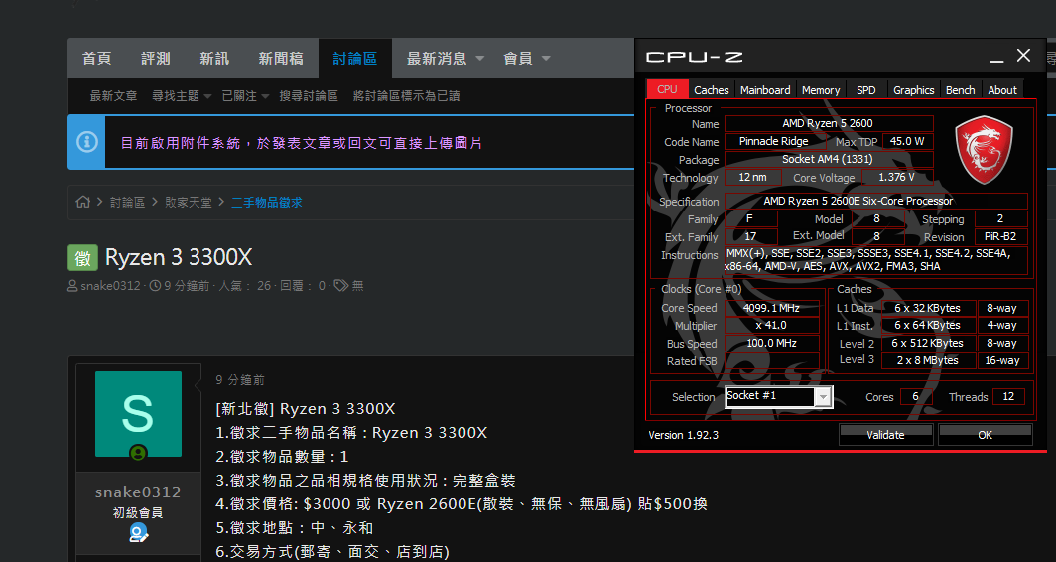Click the MSI dragon shield logo in CPU-Z
The width and height of the screenshot is (1056, 562).
984,149
